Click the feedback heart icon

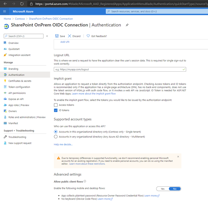tap(88, 36)
